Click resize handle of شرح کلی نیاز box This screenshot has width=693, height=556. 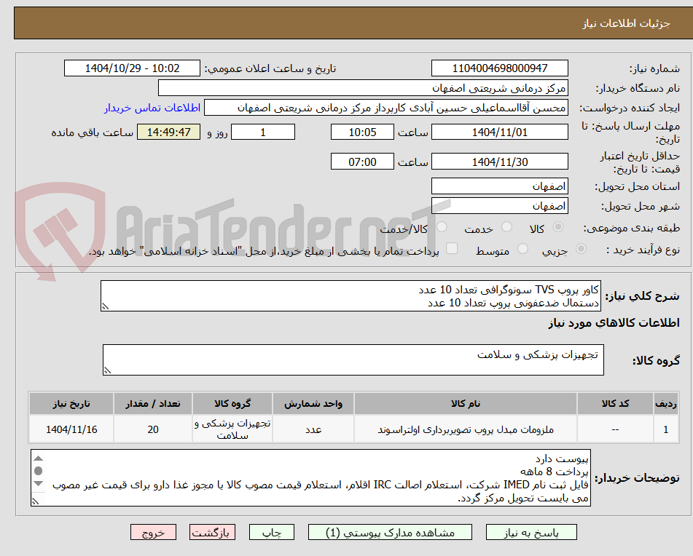105,306
